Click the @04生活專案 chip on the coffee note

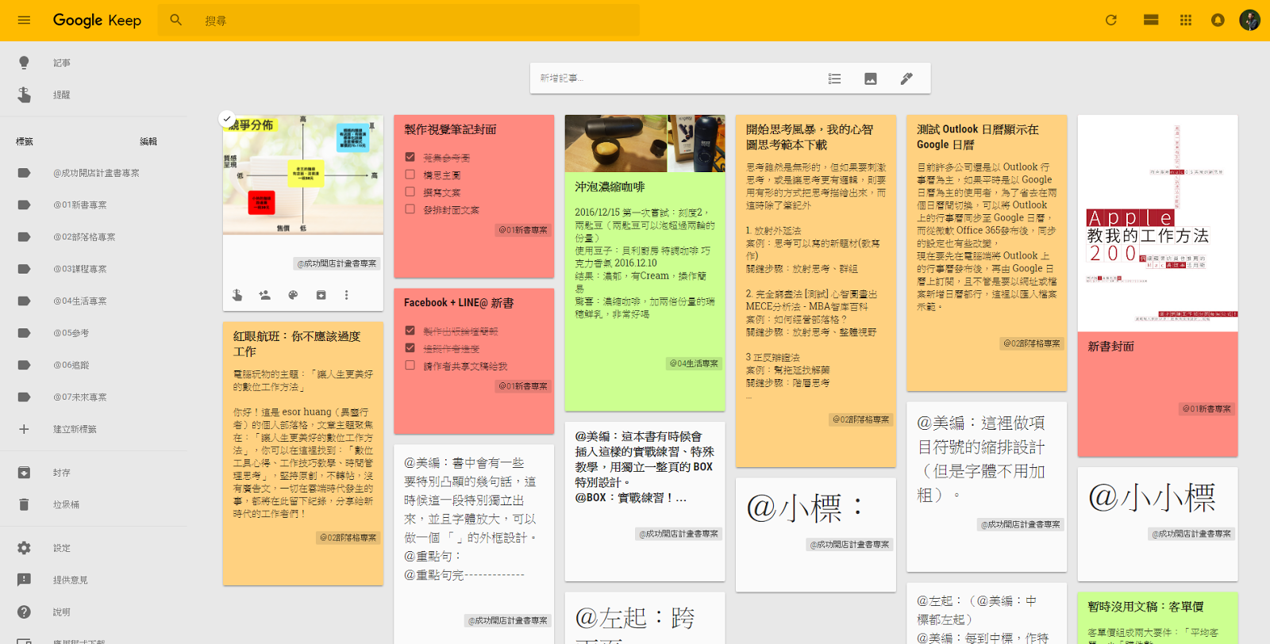coord(694,363)
